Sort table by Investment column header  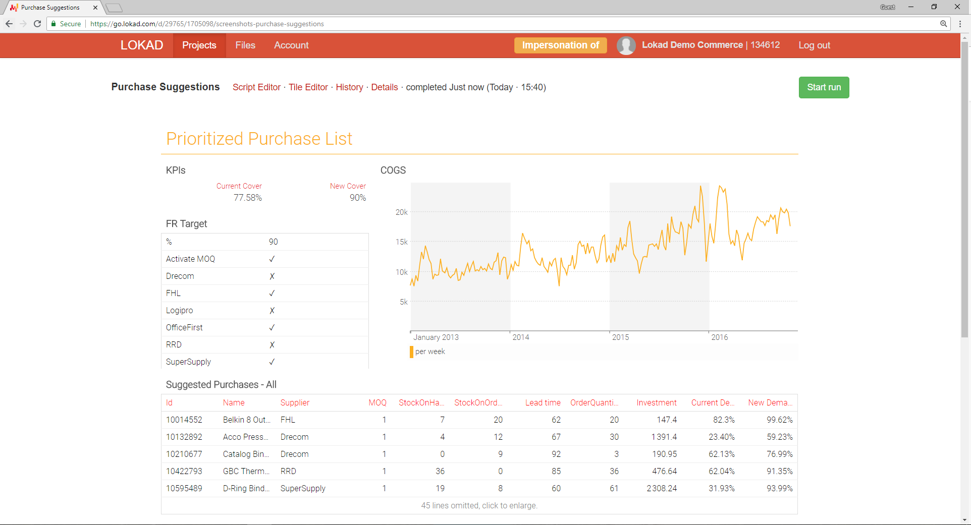(656, 403)
